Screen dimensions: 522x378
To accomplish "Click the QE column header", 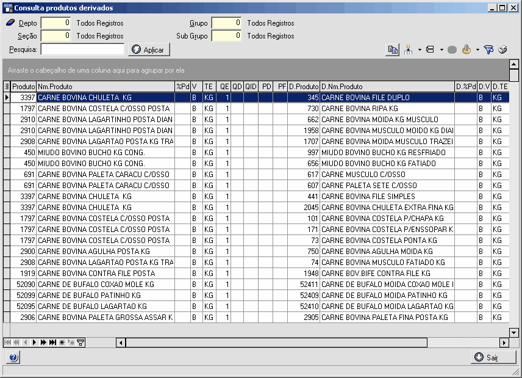I will pyautogui.click(x=223, y=87).
